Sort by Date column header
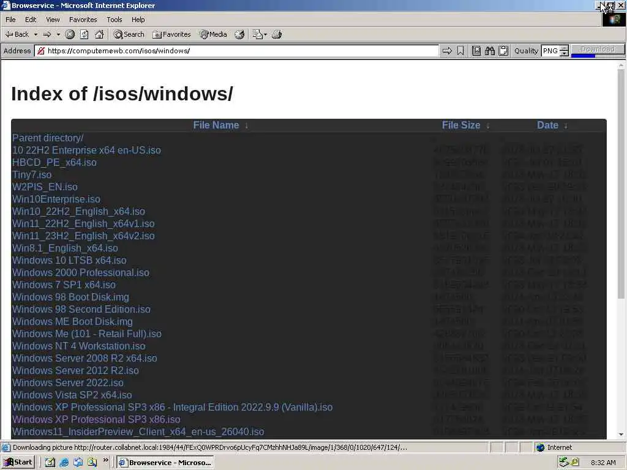 click(x=547, y=125)
